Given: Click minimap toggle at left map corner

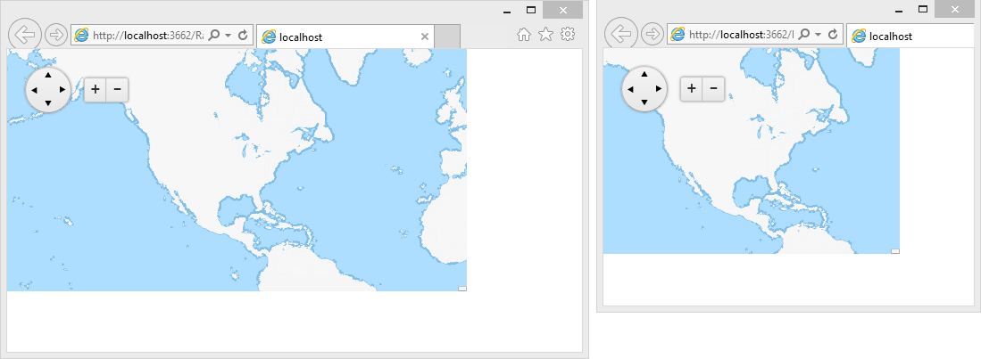Looking at the screenshot, I should tap(462, 289).
